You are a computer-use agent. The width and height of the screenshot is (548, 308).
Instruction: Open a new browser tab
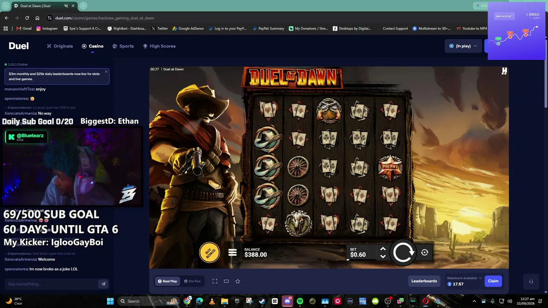83,6
